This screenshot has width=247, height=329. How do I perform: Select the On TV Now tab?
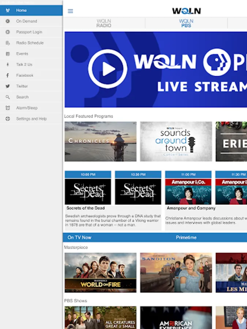coord(79,238)
